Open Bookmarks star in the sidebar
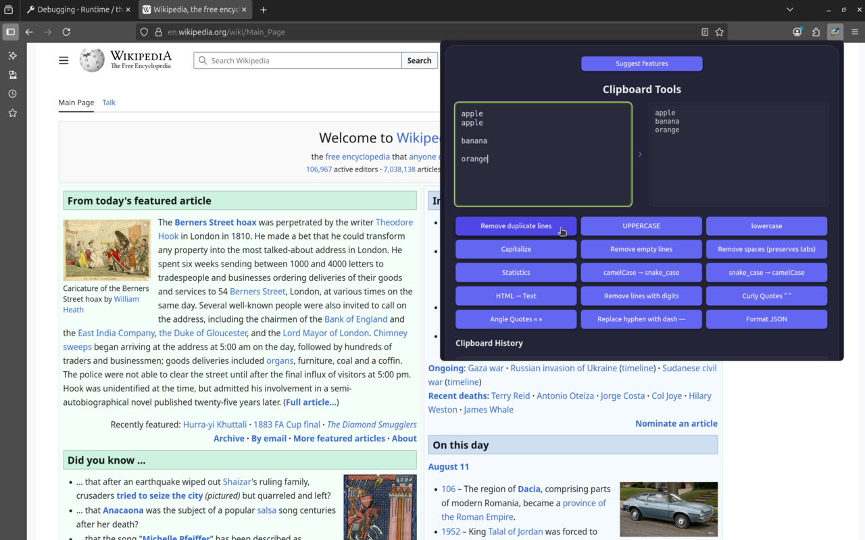This screenshot has height=540, width=865. (12, 113)
